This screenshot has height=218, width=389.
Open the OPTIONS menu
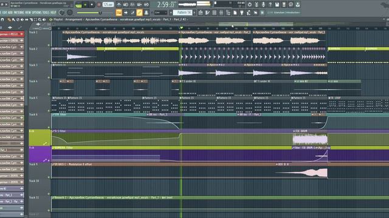coord(36,12)
